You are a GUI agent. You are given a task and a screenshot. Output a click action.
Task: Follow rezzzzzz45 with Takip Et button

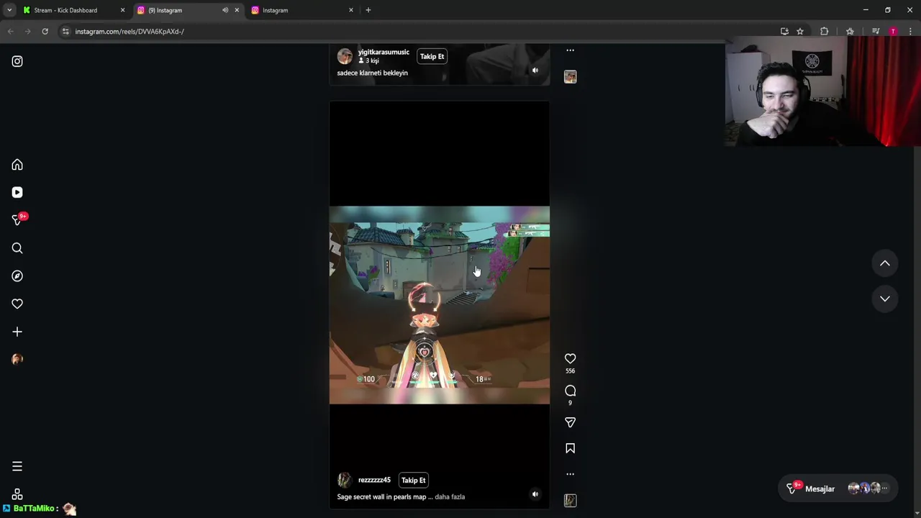click(x=414, y=480)
